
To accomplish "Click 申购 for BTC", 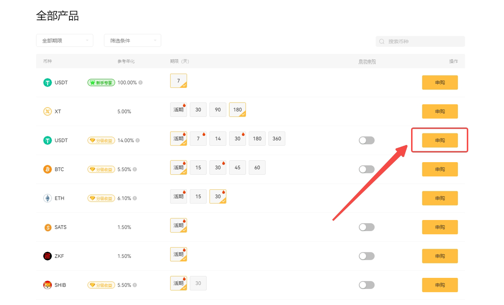I will point(440,169).
